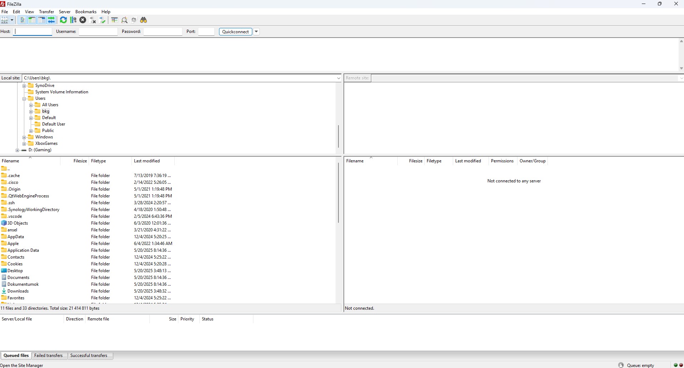Image resolution: width=684 pixels, height=368 pixels.
Task: Click the message log scroll down arrow
Action: 681,68
